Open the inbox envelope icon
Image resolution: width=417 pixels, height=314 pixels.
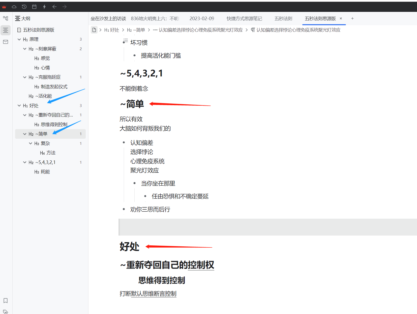(x=6, y=42)
